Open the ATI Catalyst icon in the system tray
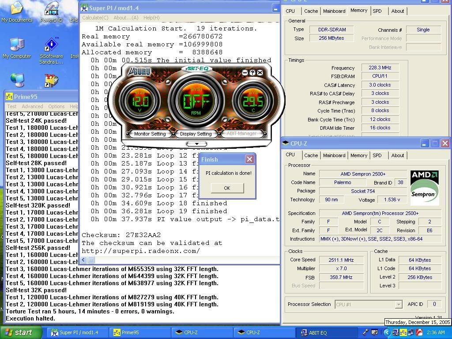The height and width of the screenshot is (339, 452). [419, 332]
